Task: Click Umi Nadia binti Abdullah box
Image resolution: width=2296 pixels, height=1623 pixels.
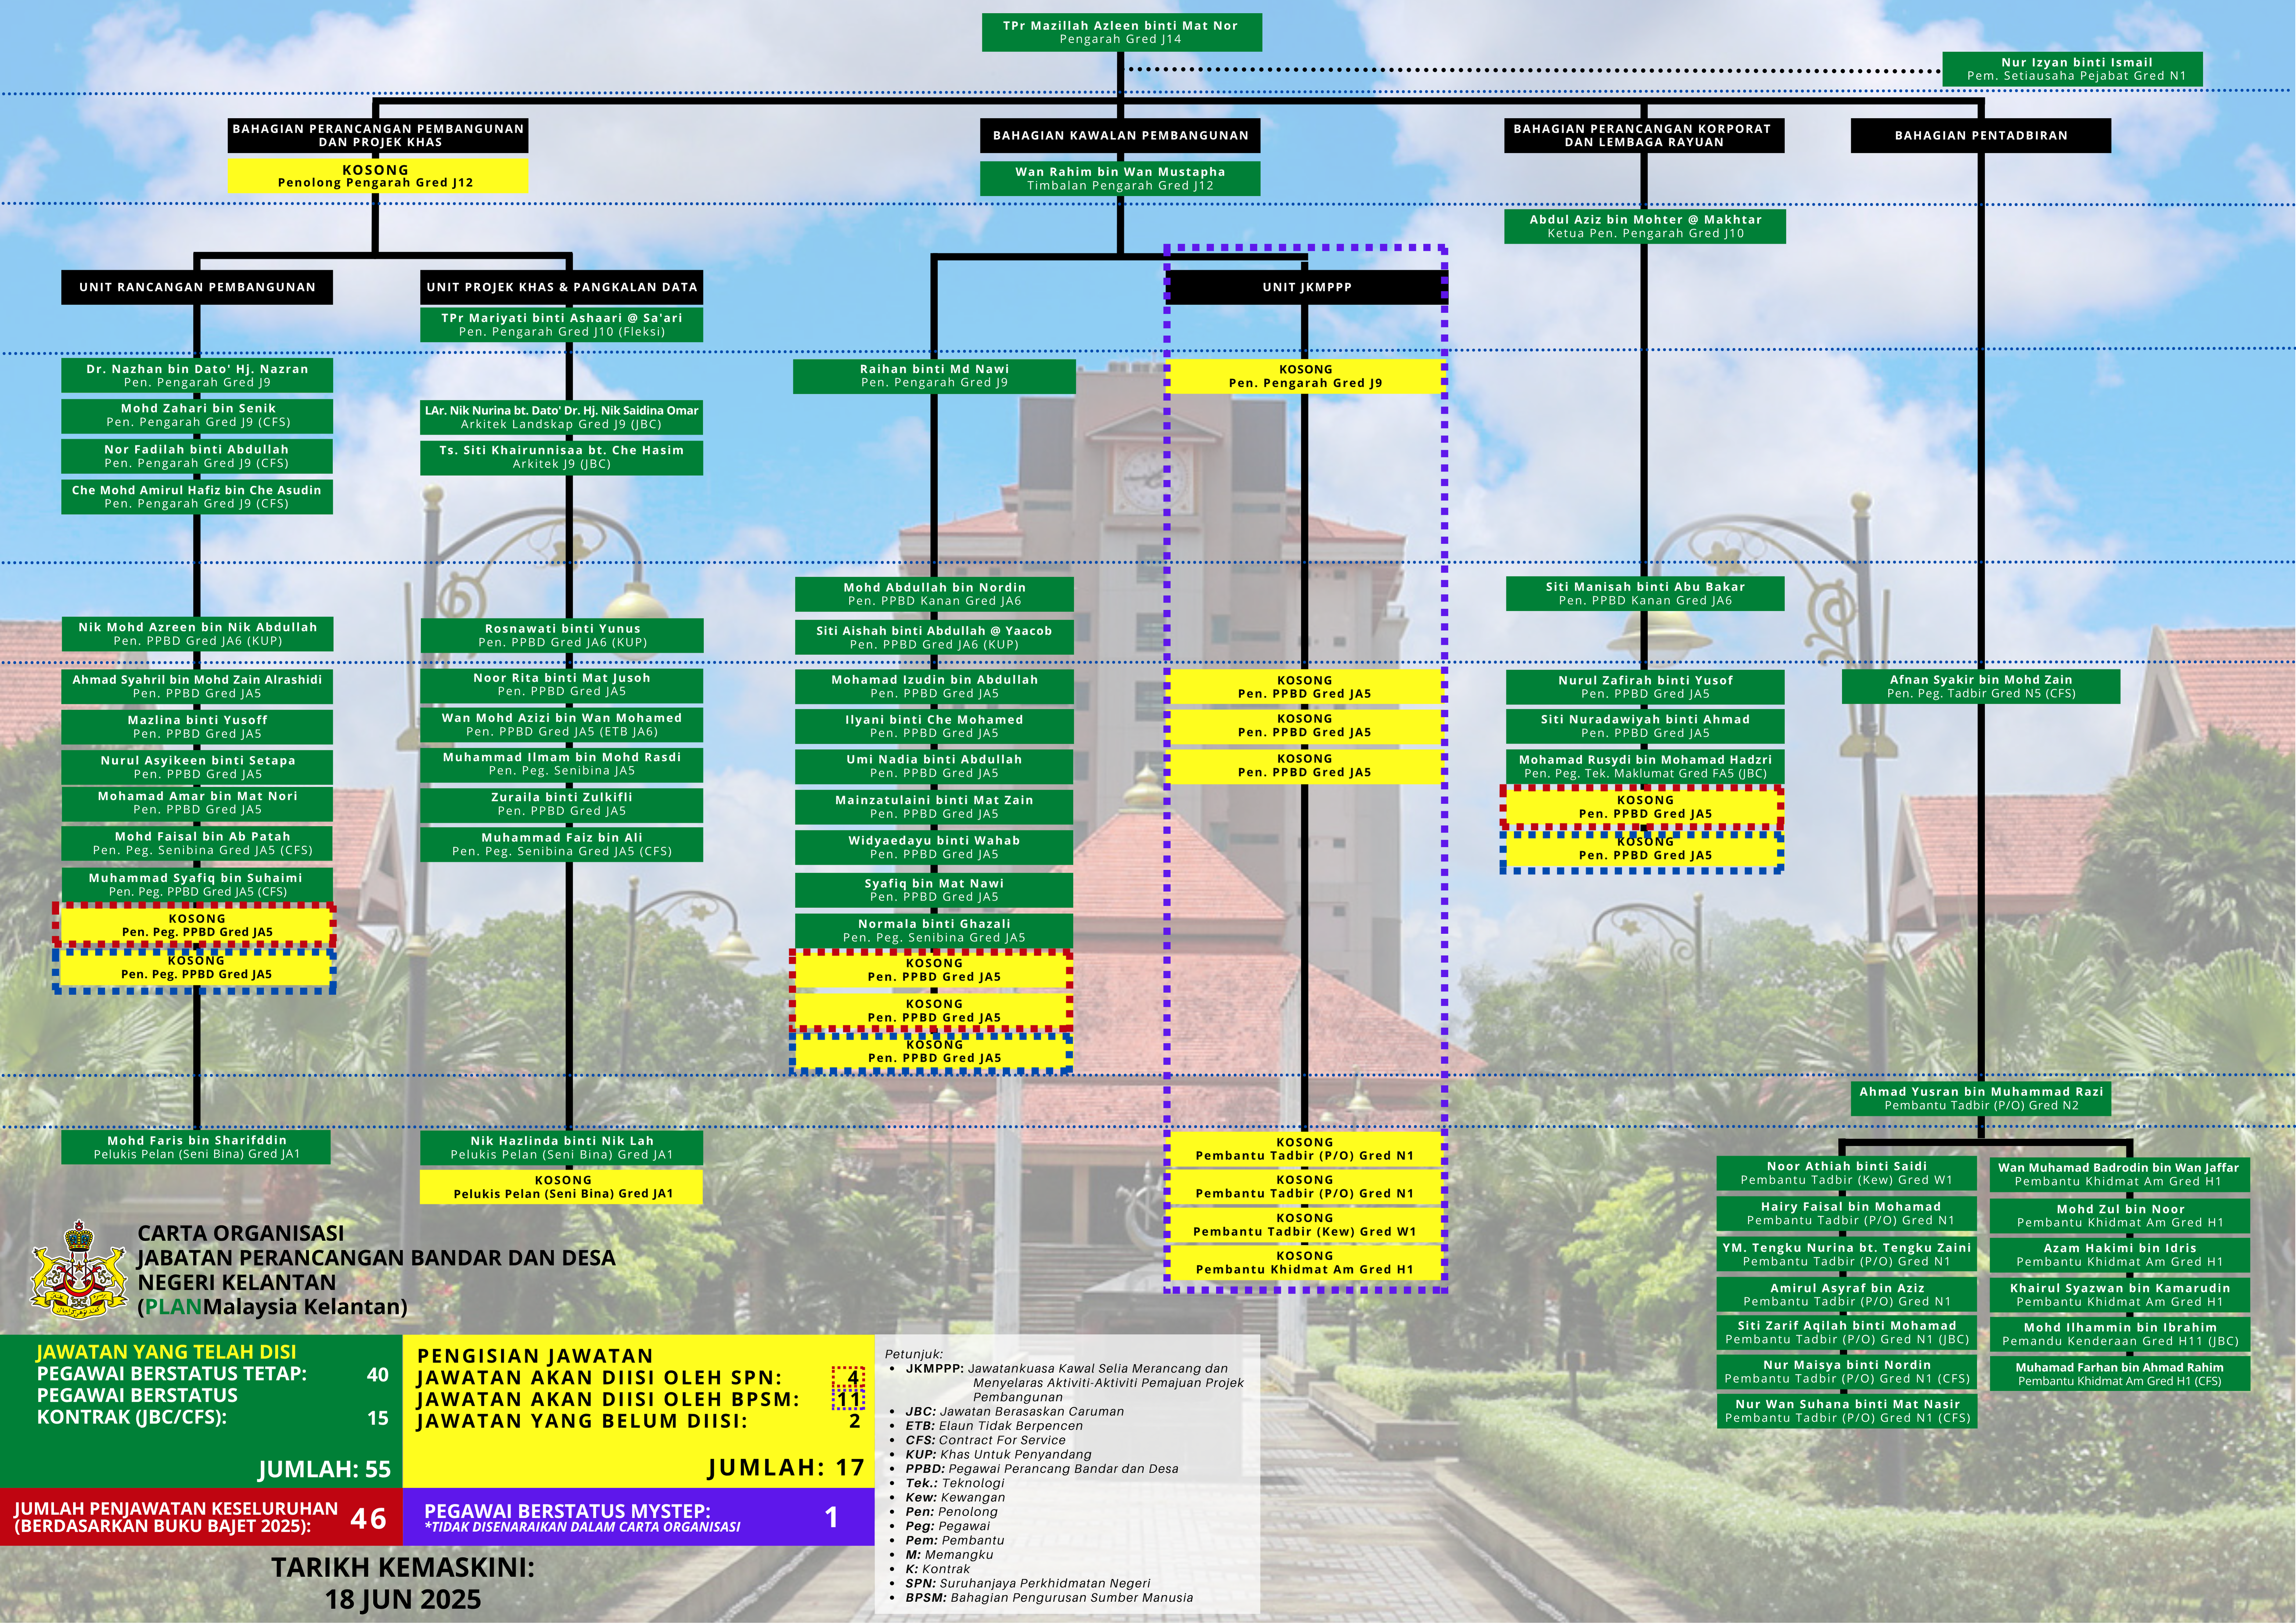Action: (x=934, y=766)
